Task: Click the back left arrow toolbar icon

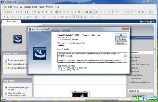Action: (42, 12)
